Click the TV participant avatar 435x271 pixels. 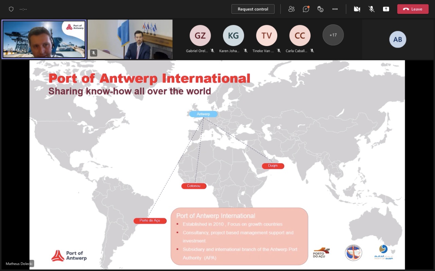pos(266,36)
